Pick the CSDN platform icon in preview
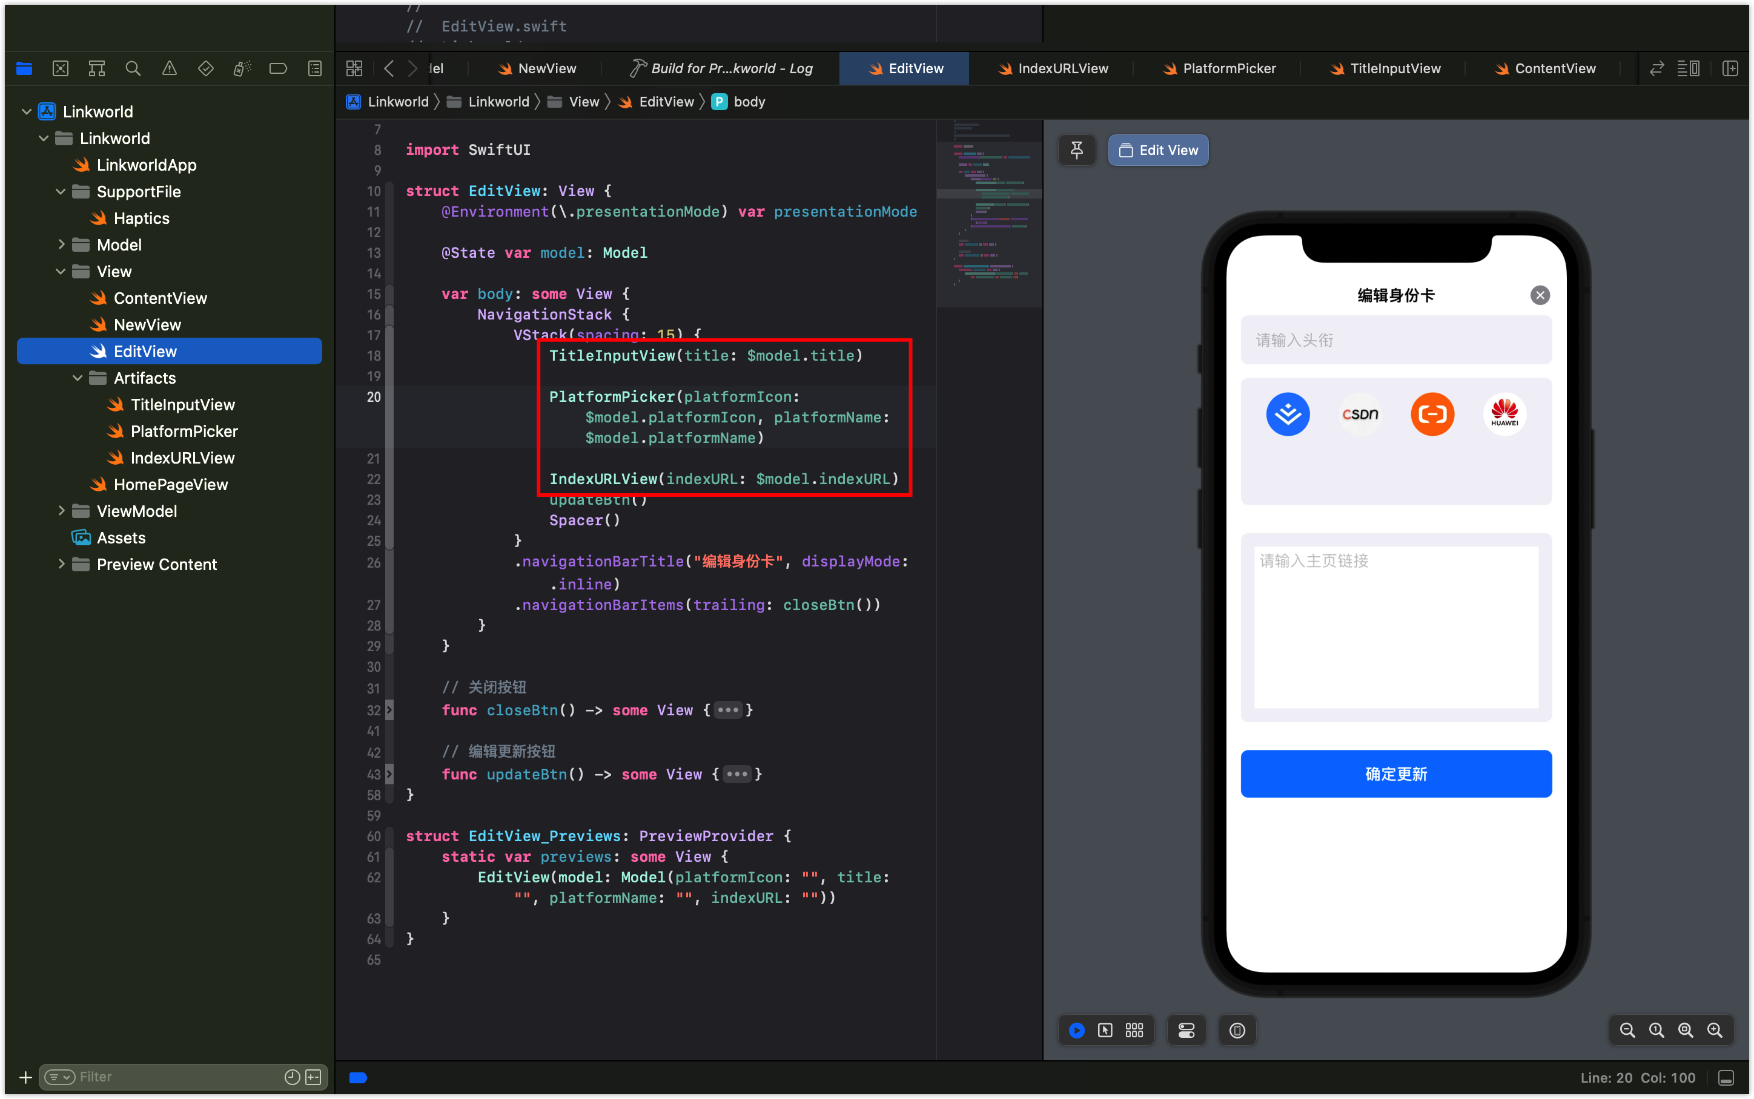The image size is (1754, 1099). (1360, 413)
